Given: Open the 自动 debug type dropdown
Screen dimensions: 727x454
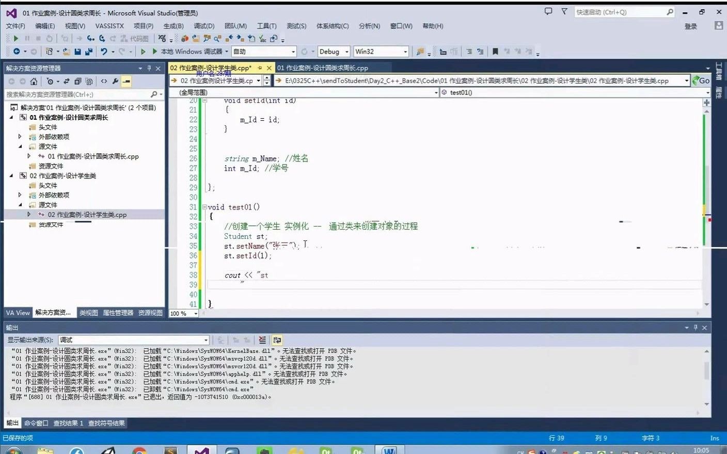Looking at the screenshot, I should point(264,52).
